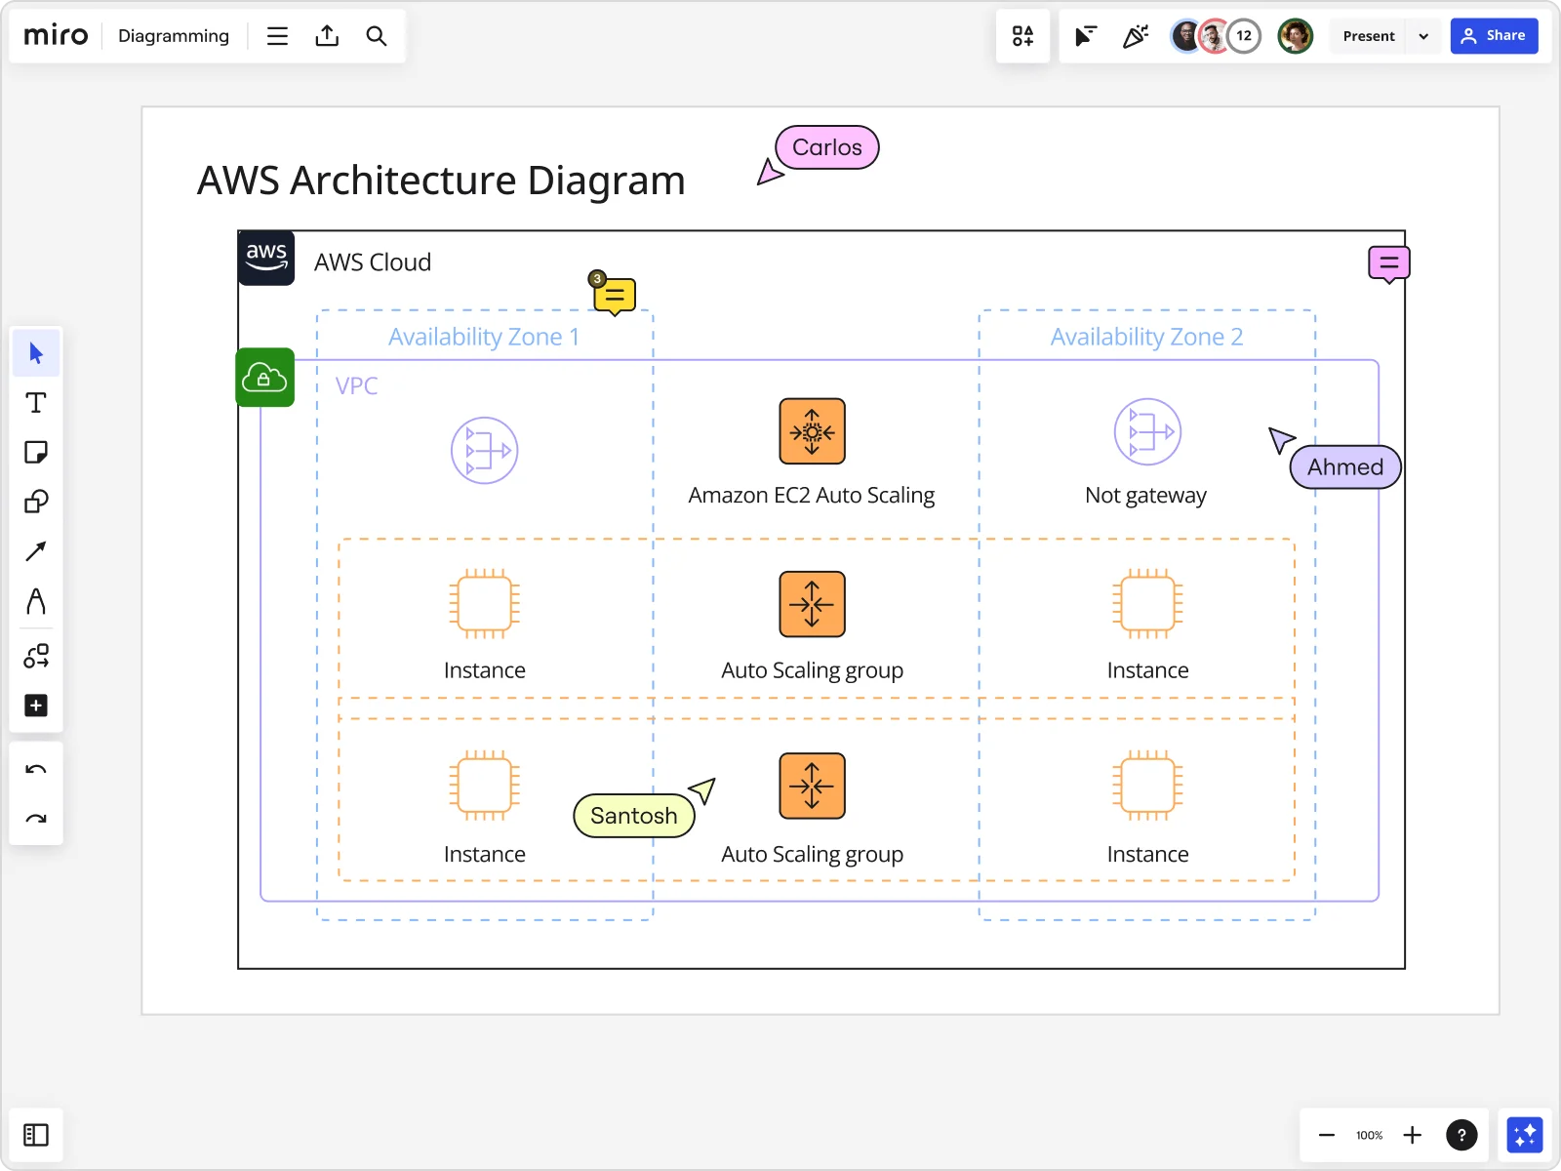
Task: Pick the Sticky note tool
Action: pos(36,452)
